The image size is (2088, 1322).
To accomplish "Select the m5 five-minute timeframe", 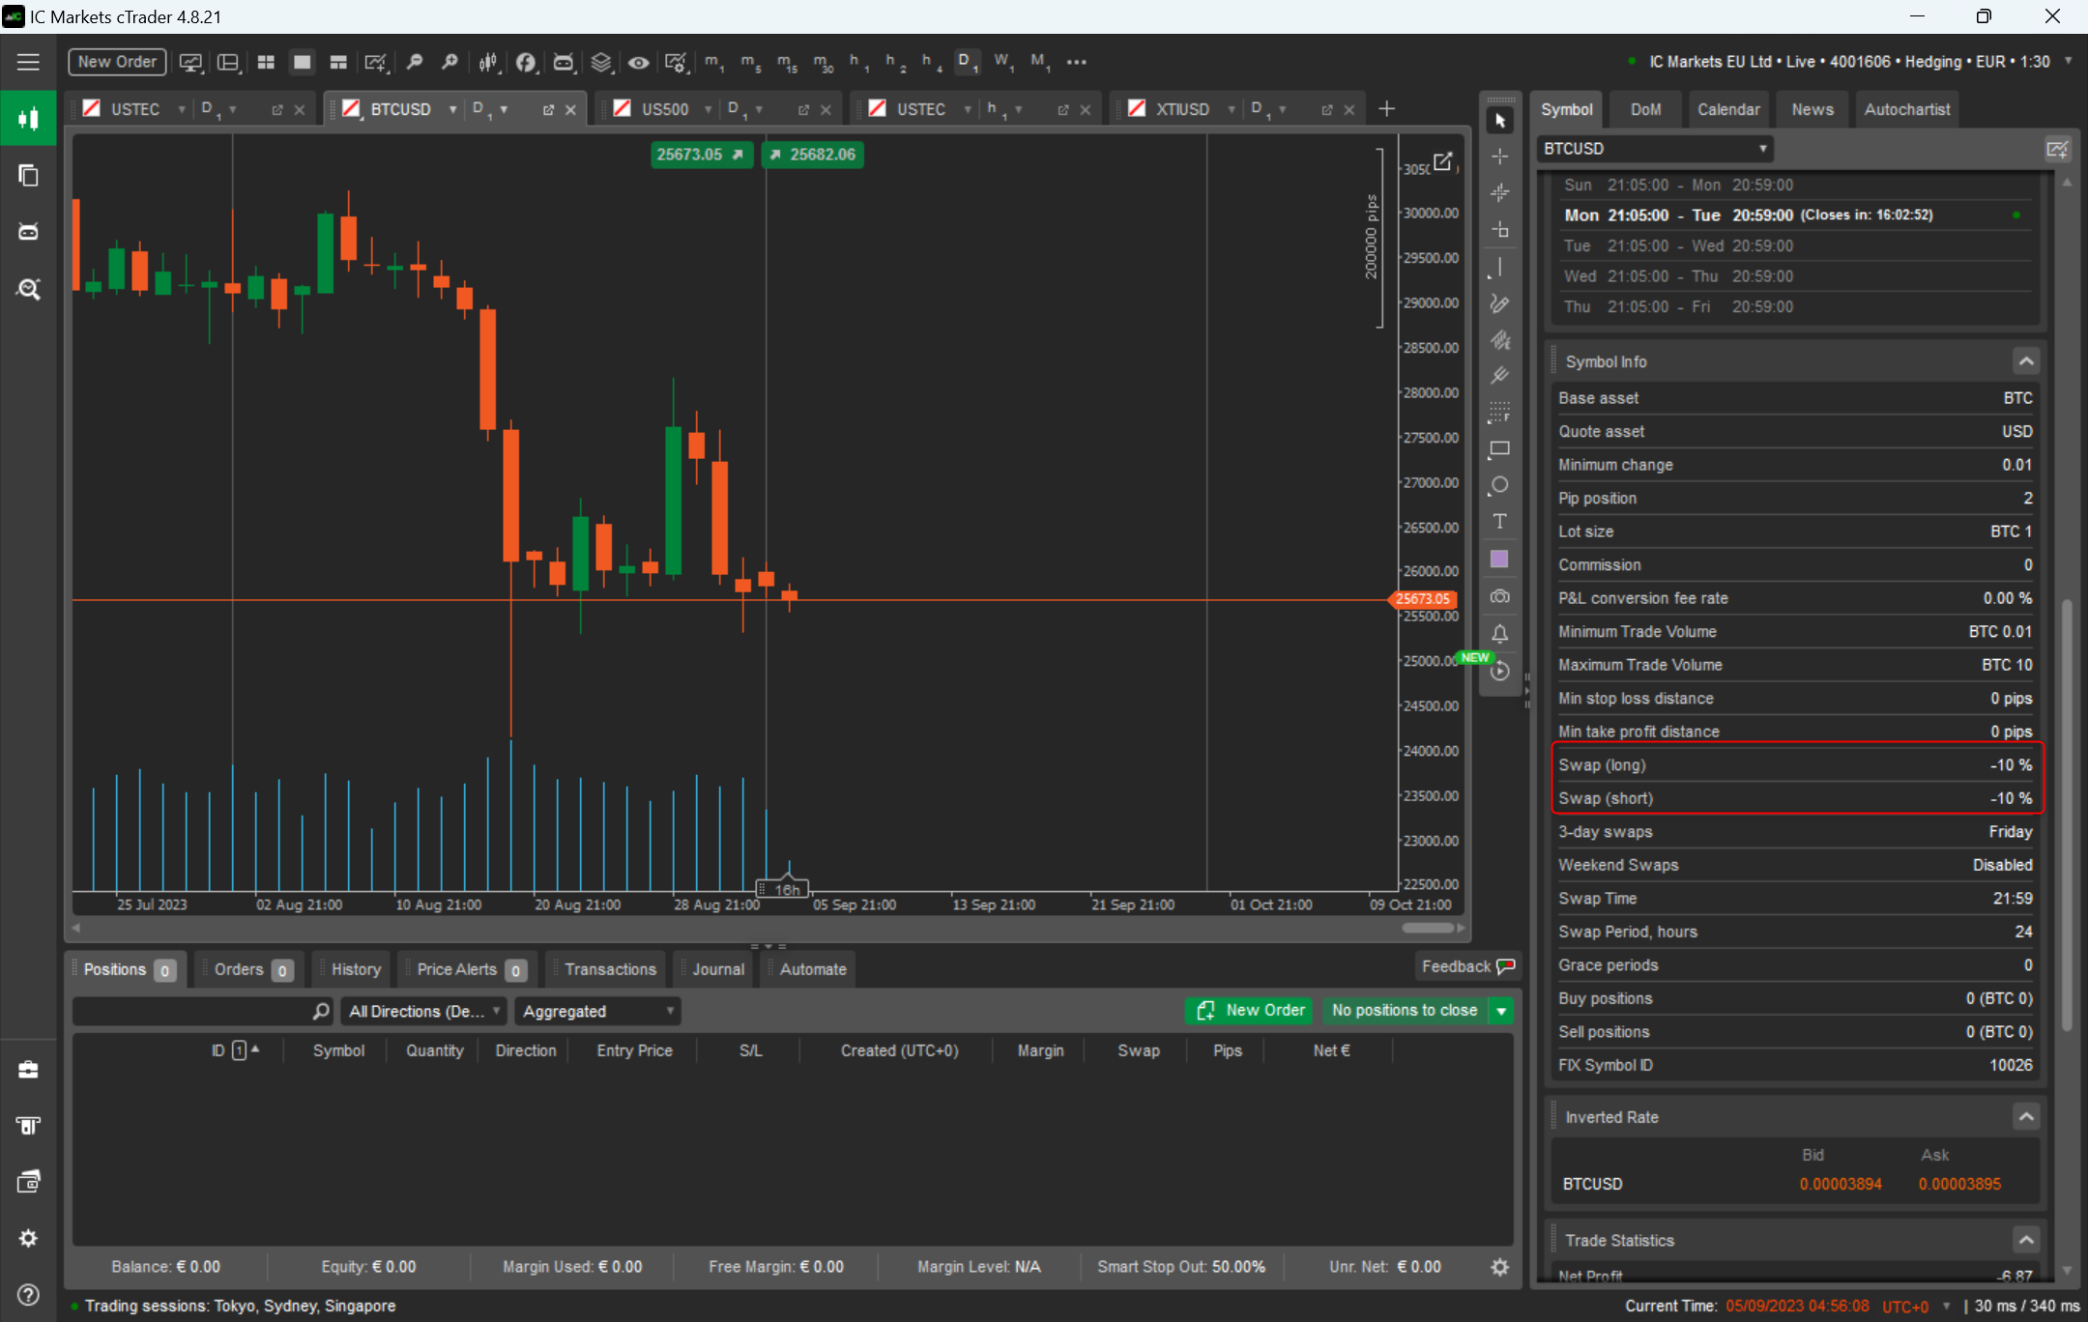I will 750,62.
